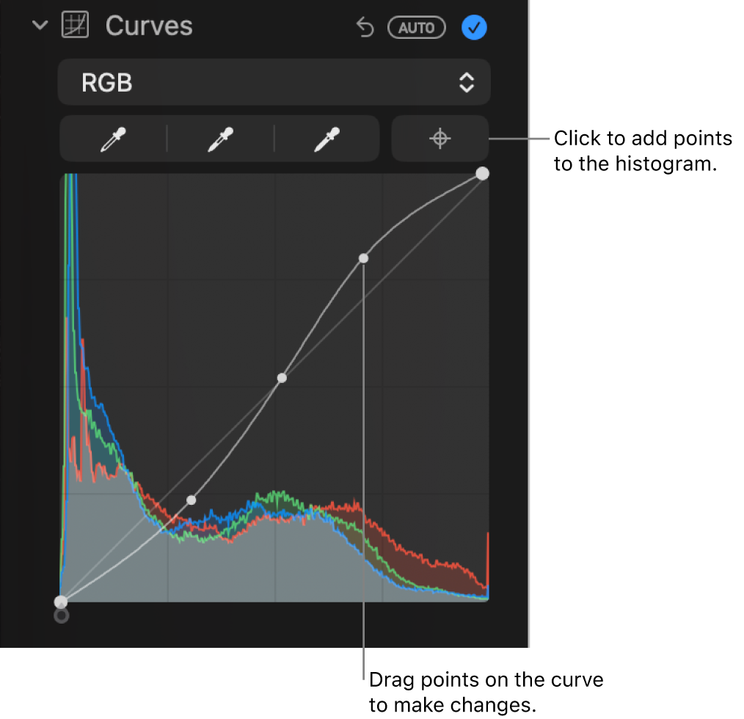Click the AUTO button

(x=416, y=28)
